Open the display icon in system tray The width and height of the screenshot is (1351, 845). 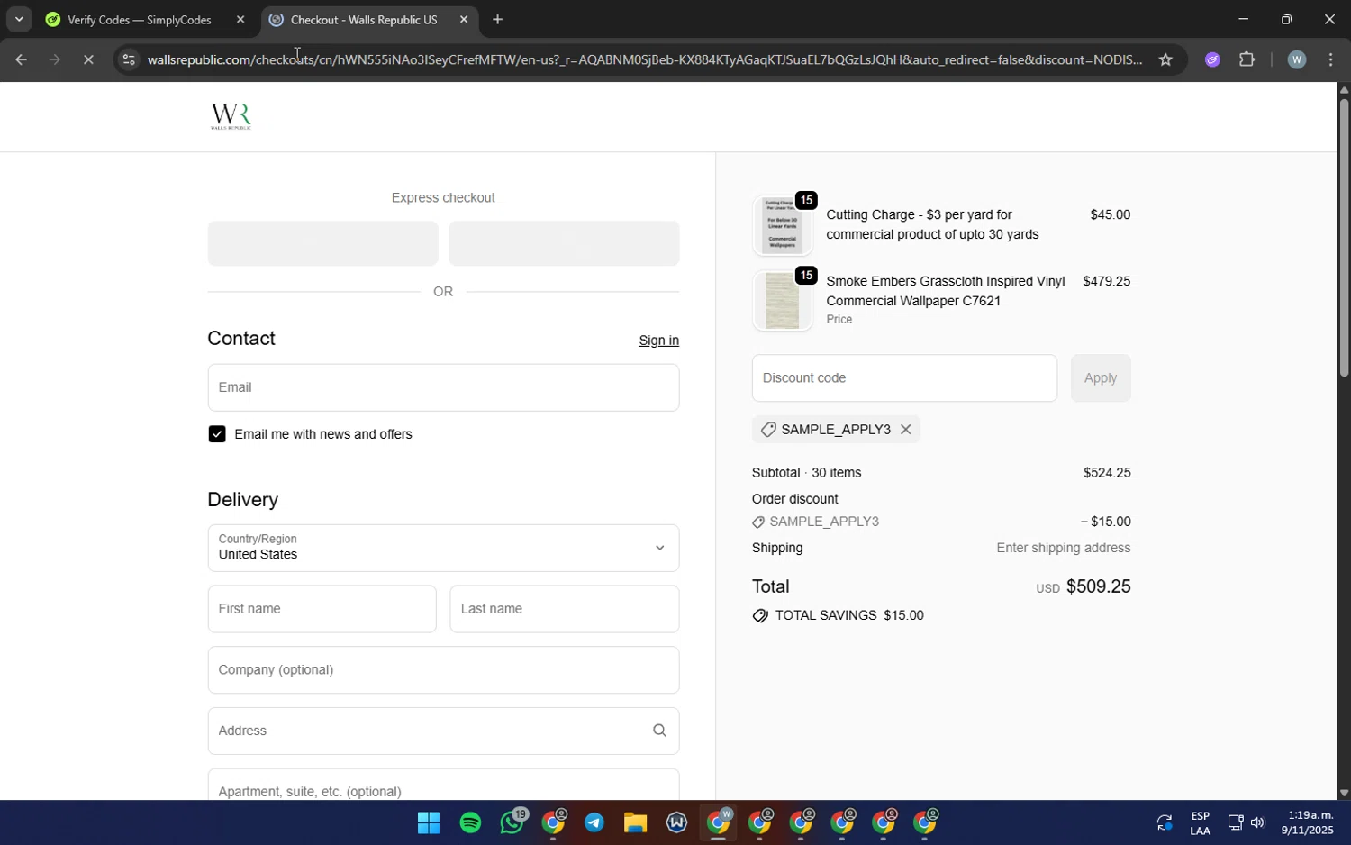point(1235,822)
